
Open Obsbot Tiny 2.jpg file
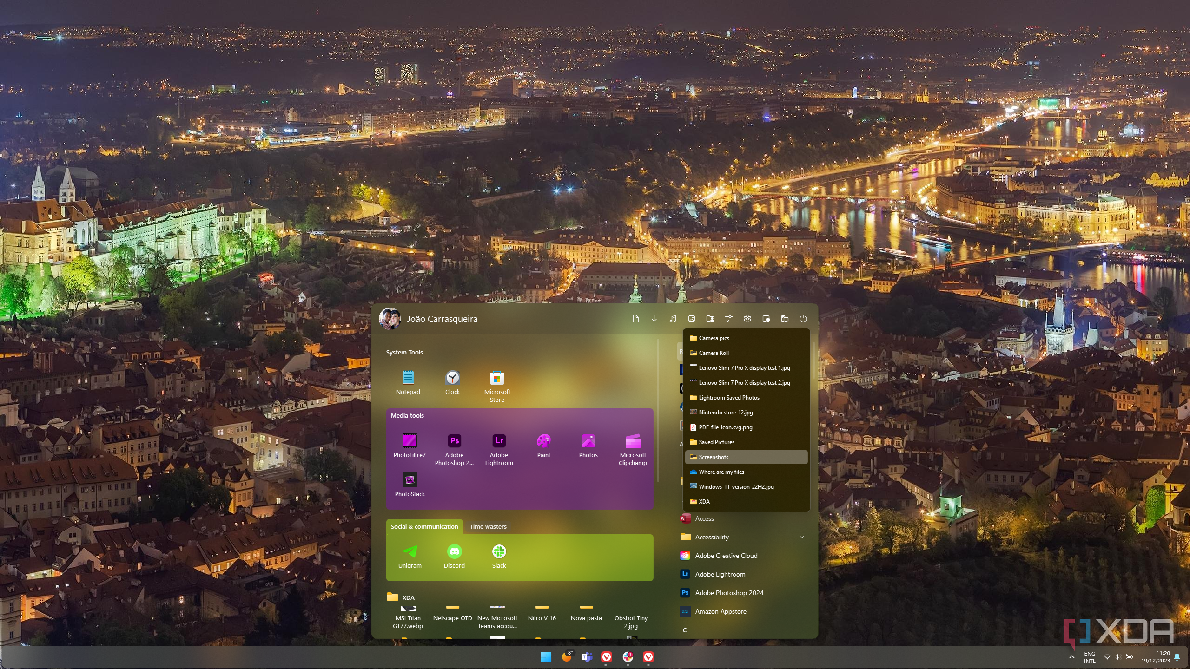click(x=631, y=617)
